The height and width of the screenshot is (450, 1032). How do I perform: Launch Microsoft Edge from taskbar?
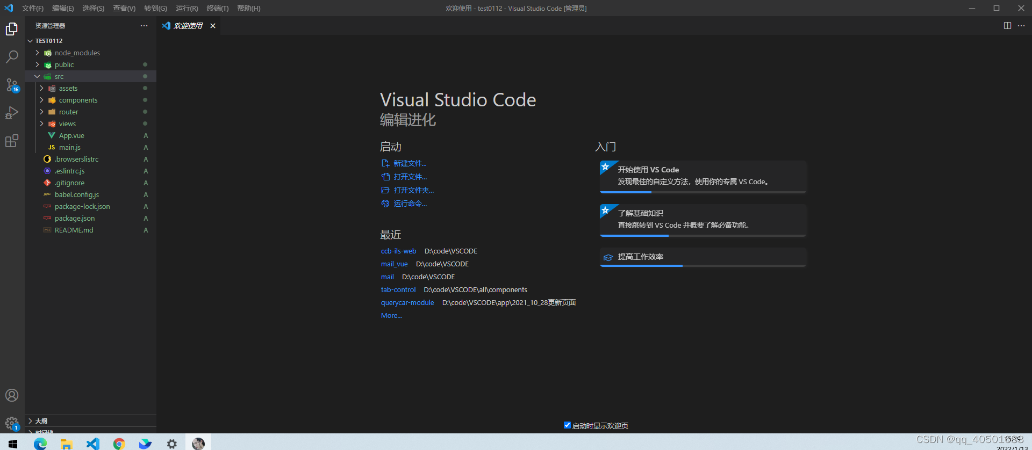pos(40,444)
